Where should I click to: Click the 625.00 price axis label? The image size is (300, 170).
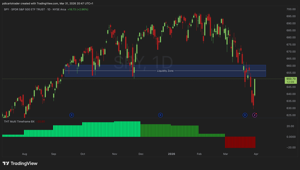(291, 115)
